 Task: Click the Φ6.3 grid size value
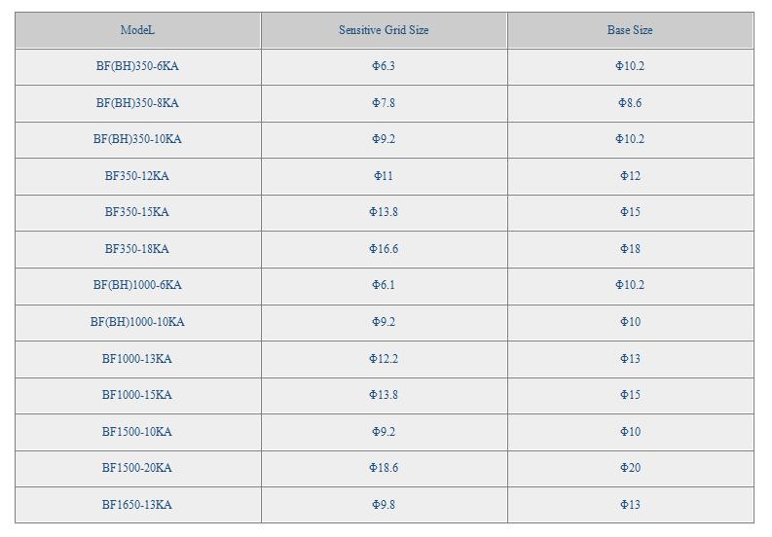pyautogui.click(x=384, y=66)
